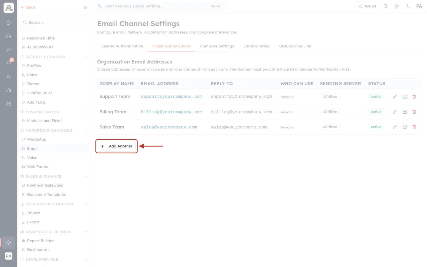Open server settings for Billing Team row
Screen dimensions: 427x267
pyautogui.click(x=404, y=112)
